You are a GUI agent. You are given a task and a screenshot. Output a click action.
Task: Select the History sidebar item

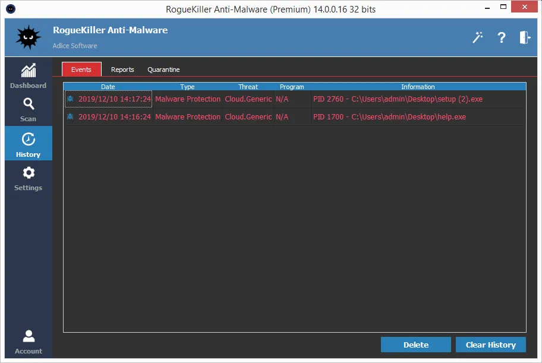coord(29,143)
